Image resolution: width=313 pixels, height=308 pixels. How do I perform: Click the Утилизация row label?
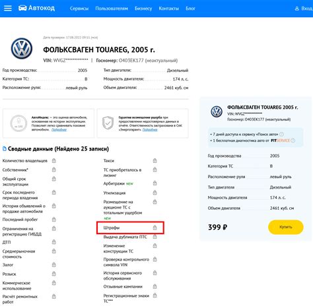click(x=114, y=193)
